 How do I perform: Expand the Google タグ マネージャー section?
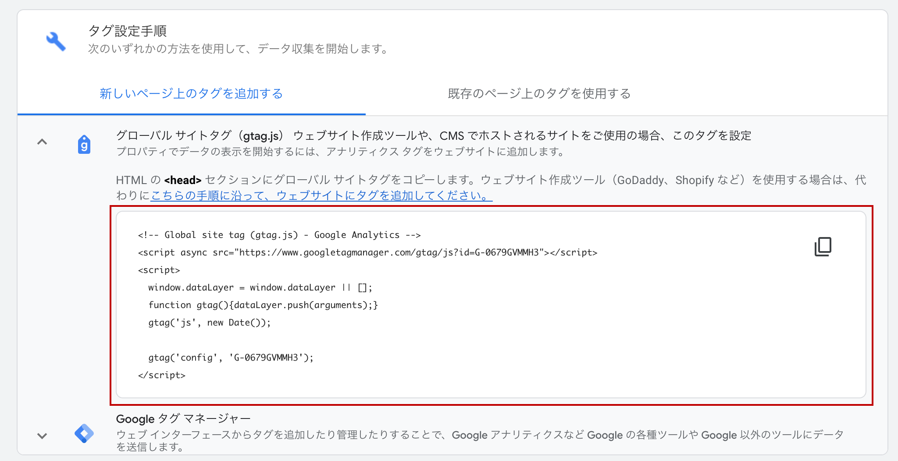(42, 436)
